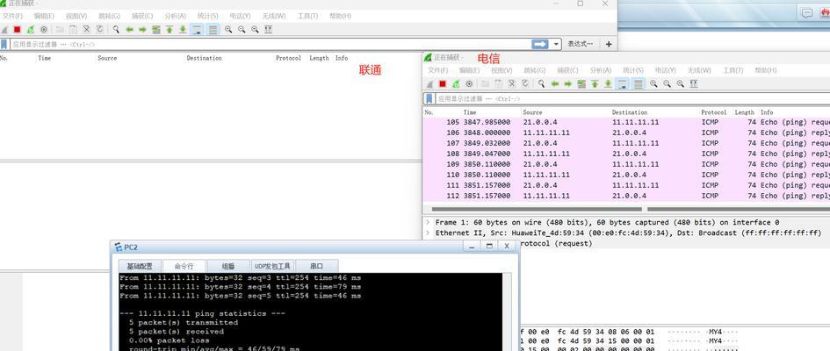Switch to 串口 tab in PC2
The width and height of the screenshot is (830, 351).
316,267
